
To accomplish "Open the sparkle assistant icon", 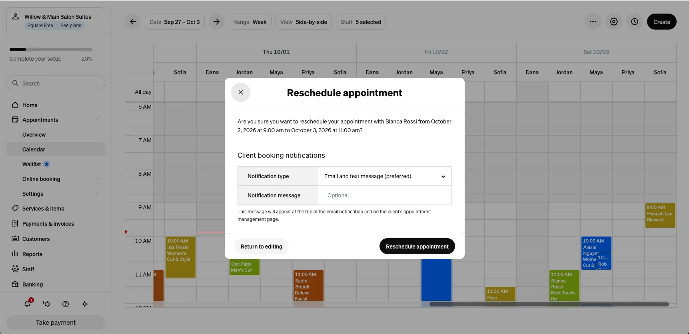I will click(85, 304).
